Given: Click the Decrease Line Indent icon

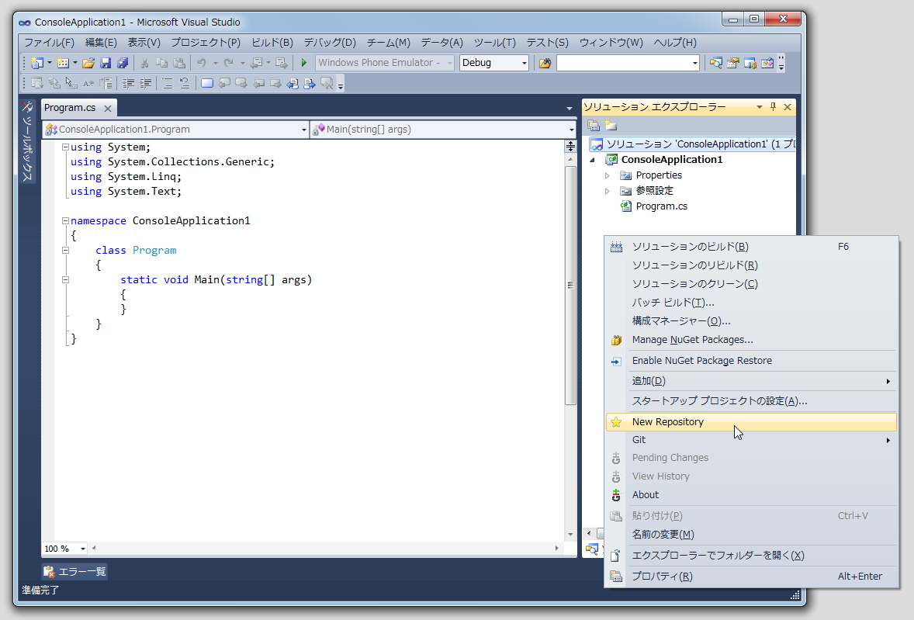Looking at the screenshot, I should 128,83.
